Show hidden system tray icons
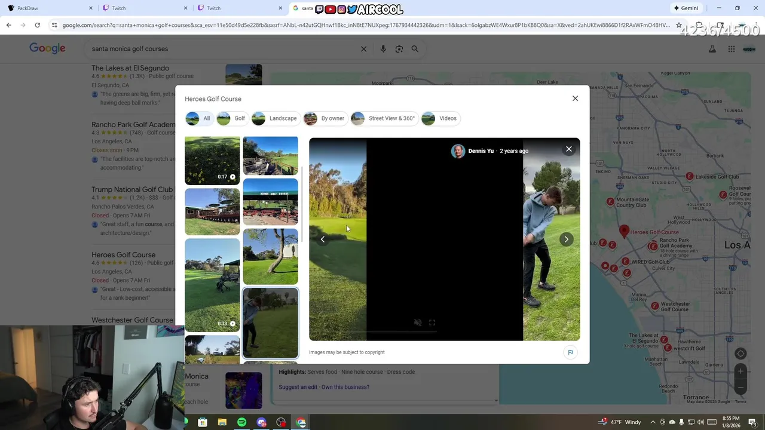This screenshot has width=765, height=430. point(653,422)
